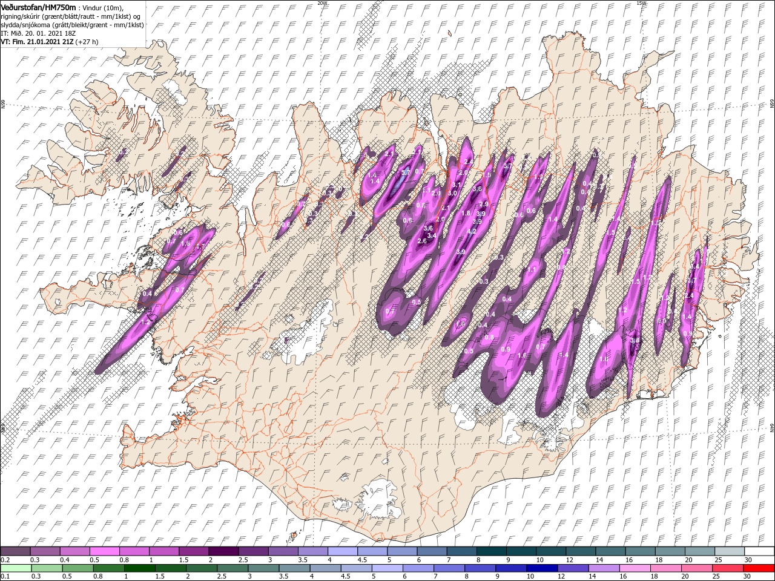Click the 0.1 label under the bottom legend row
This screenshot has height=581, width=775.
[x=5, y=576]
